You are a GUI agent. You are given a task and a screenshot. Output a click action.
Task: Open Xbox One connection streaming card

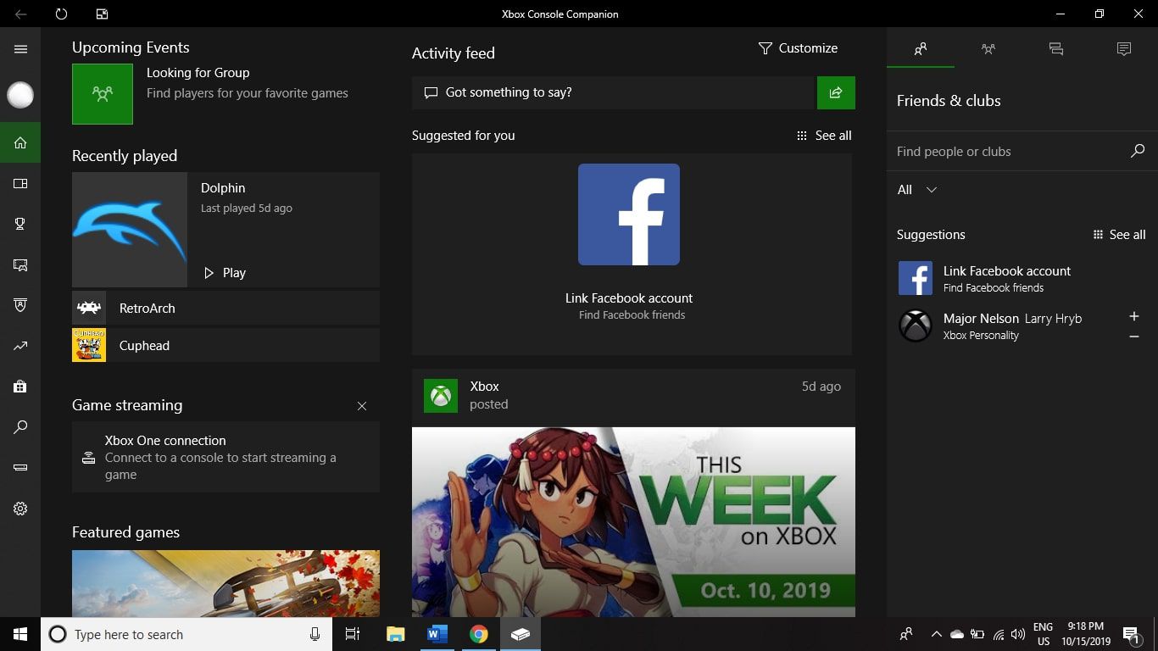(x=225, y=457)
